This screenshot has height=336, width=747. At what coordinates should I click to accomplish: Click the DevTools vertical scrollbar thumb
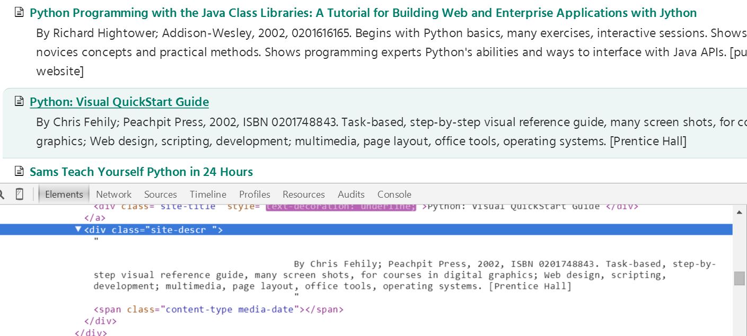point(740,278)
